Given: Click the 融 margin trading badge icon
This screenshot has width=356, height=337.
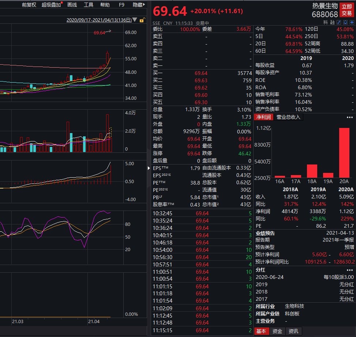Looking at the screenshot, I should pos(332,23).
